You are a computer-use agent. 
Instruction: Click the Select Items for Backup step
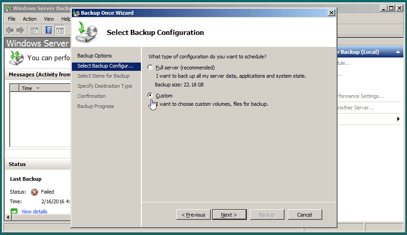104,76
